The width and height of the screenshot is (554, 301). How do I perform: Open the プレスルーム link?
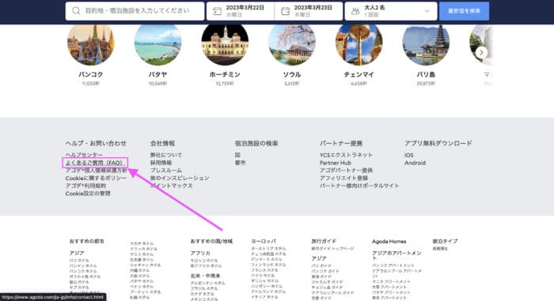tap(165, 171)
